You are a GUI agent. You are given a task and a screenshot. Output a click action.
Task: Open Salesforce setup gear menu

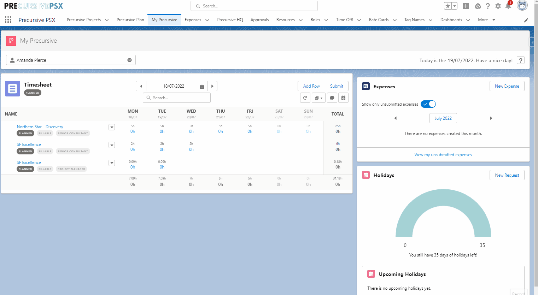(x=498, y=6)
